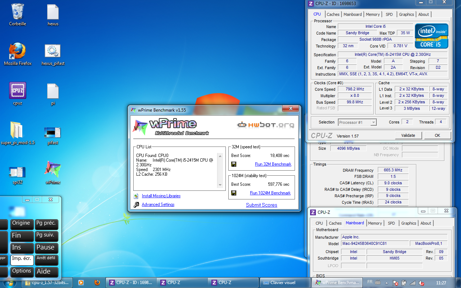Click the HWBOT.org logo in wPrime

point(265,125)
